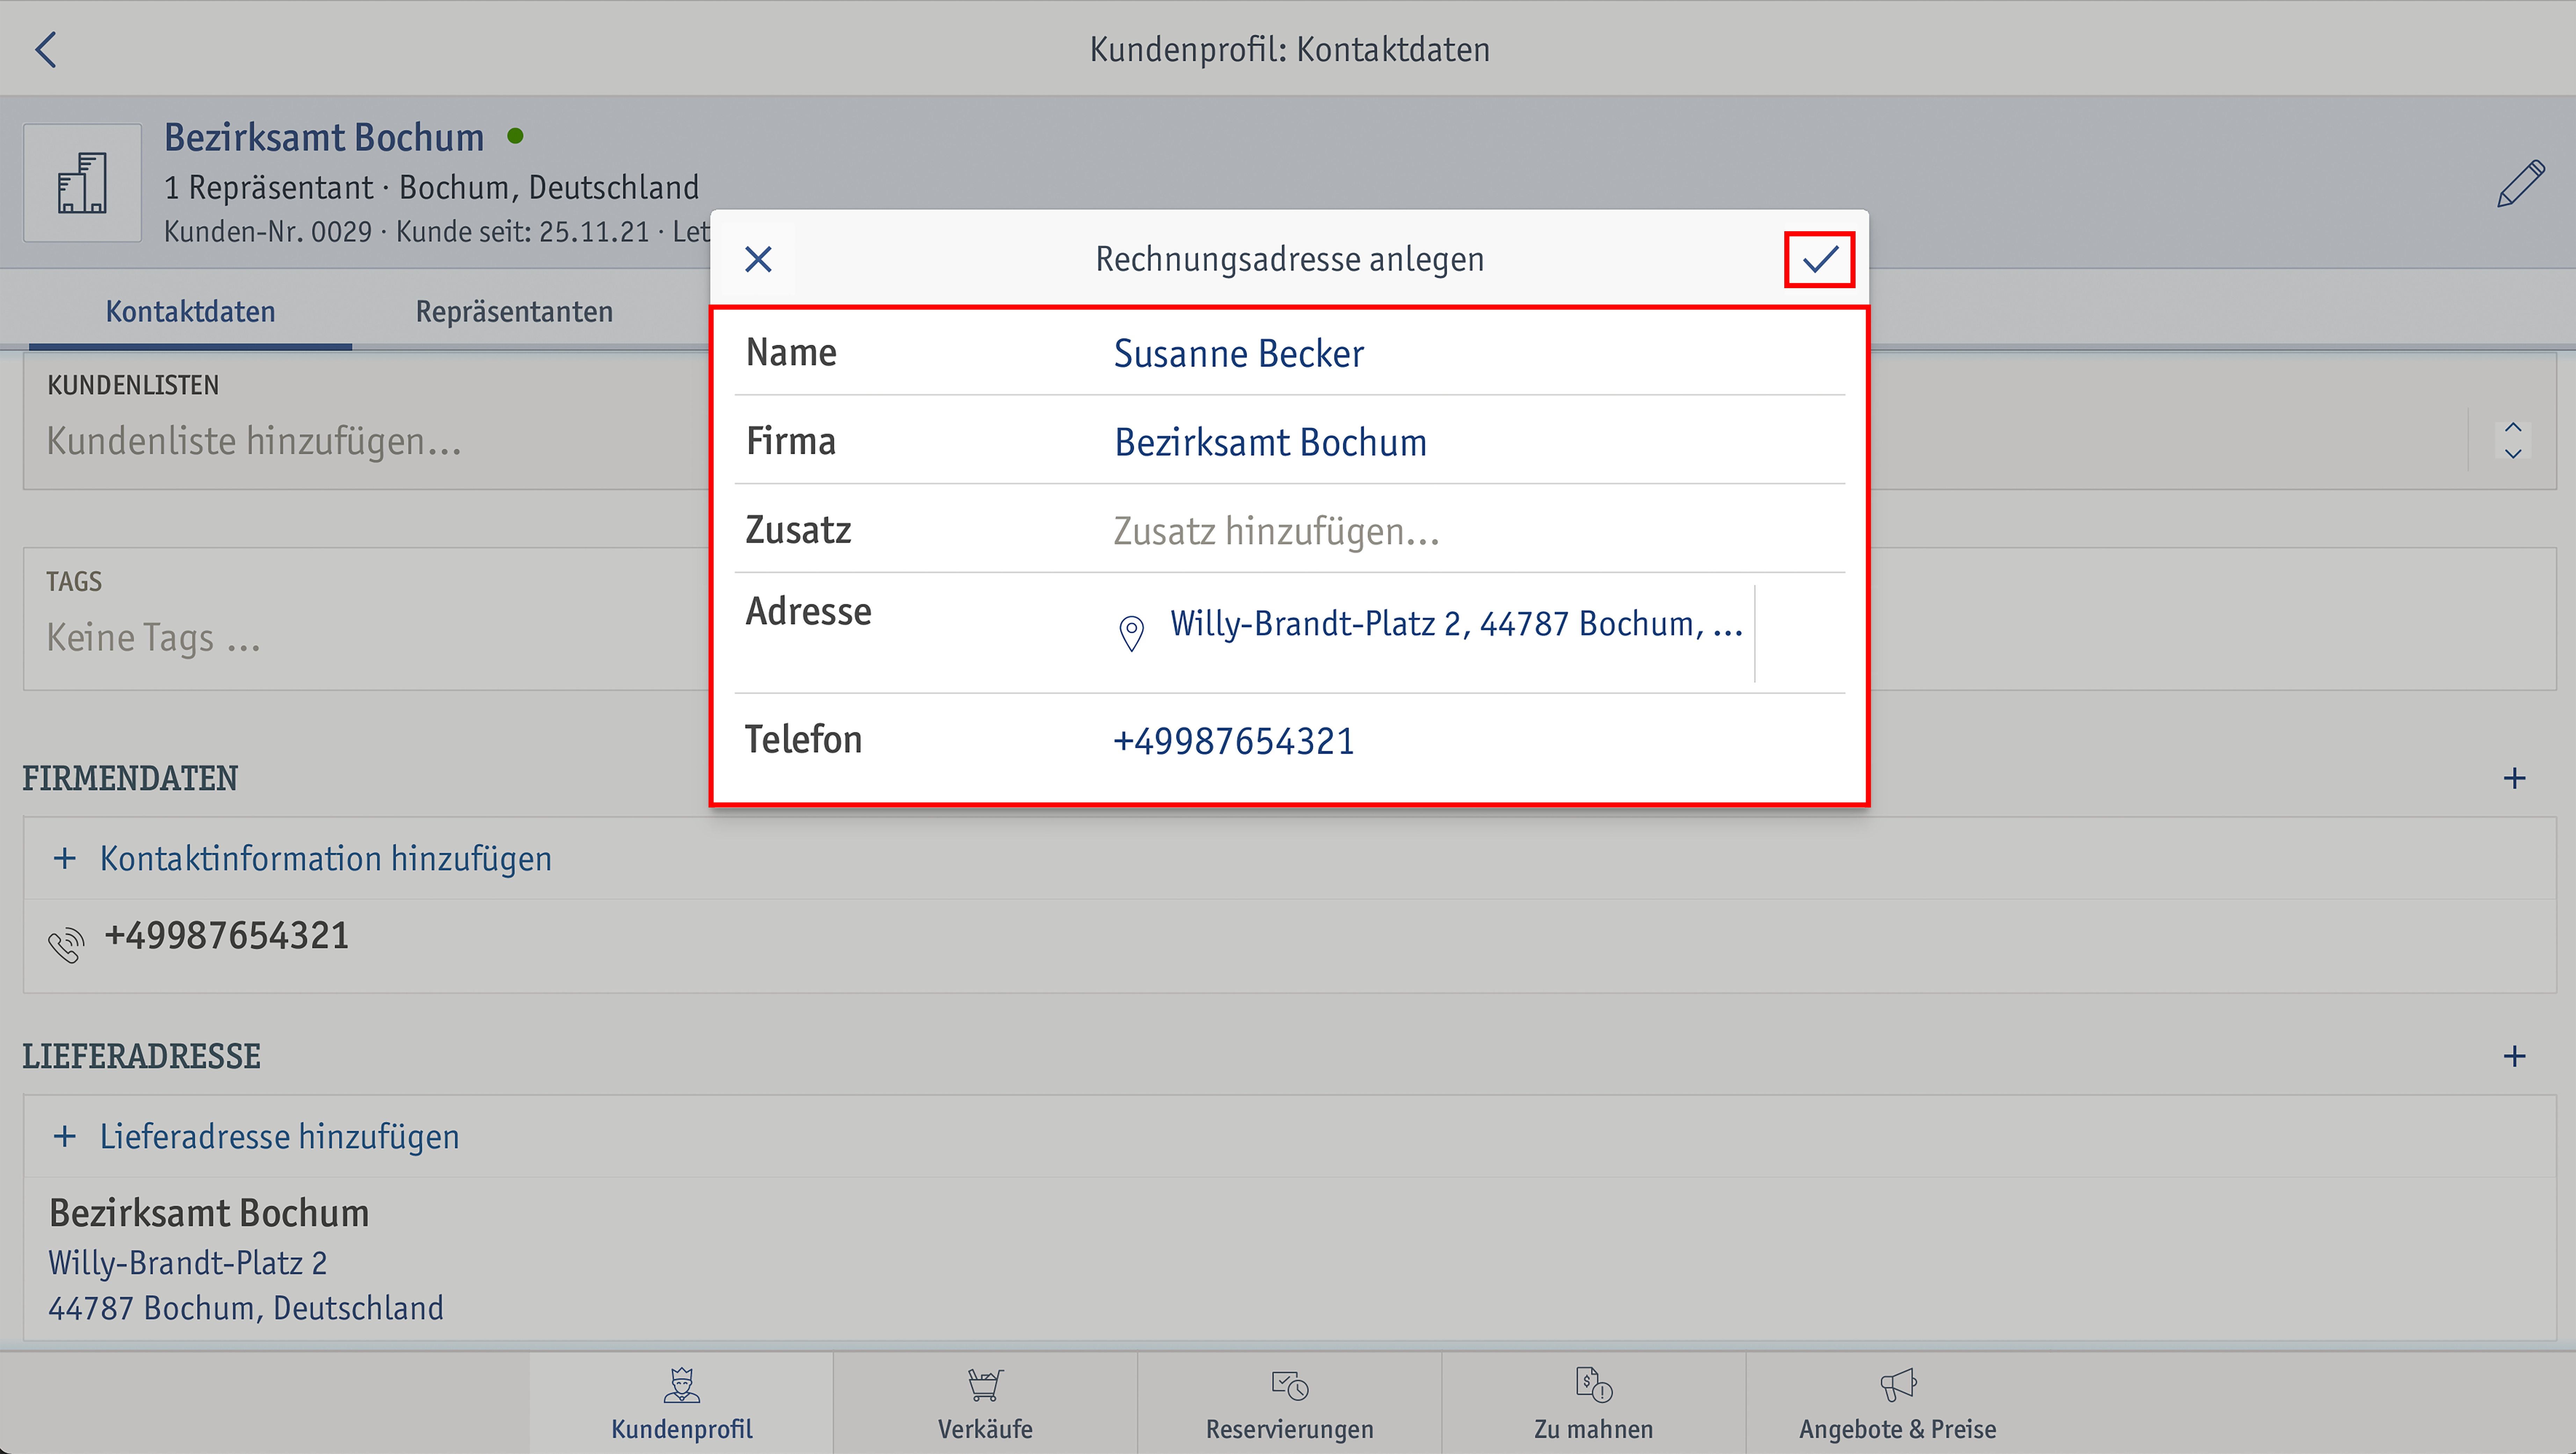Close the Rechnungsadresse anlegen dialog
Screen dimensions: 2576x1454
point(758,260)
